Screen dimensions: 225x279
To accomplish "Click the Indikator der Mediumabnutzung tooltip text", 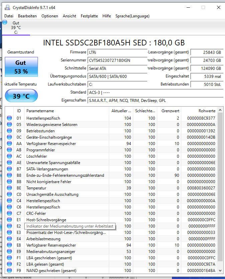I will point(70,226).
